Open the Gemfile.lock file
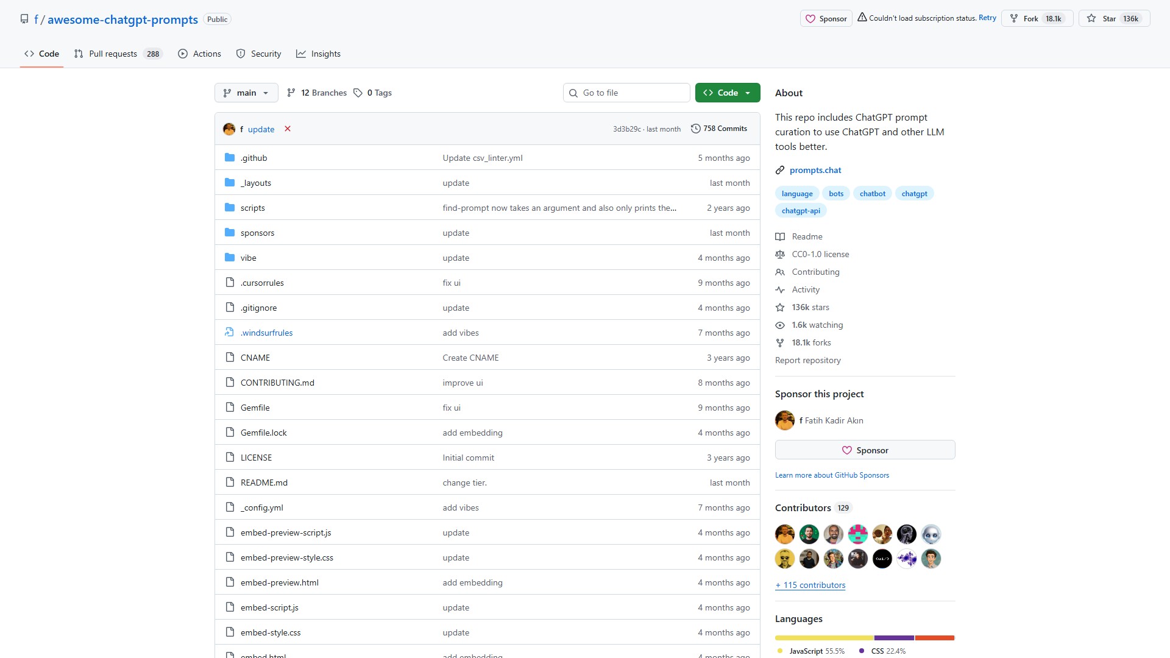 263,433
